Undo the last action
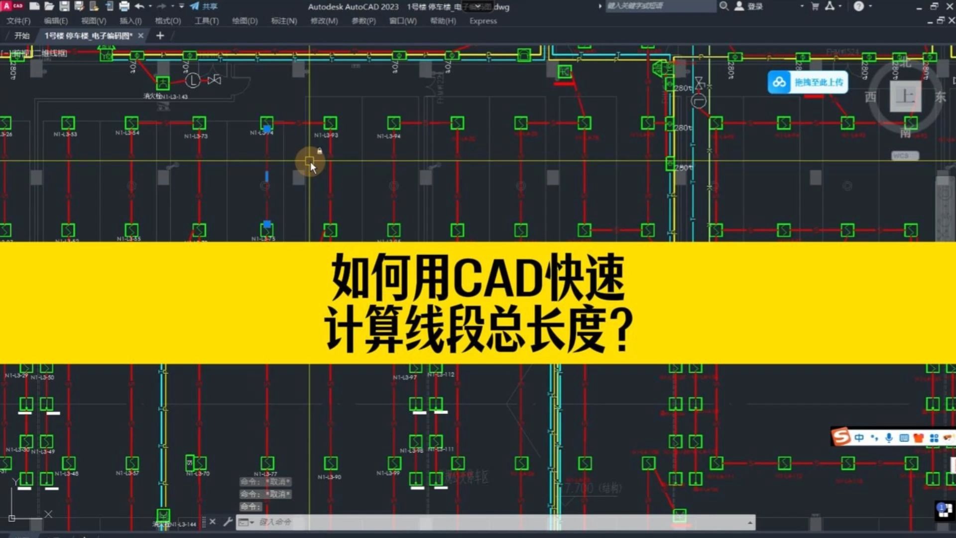The image size is (956, 538). pos(139,7)
